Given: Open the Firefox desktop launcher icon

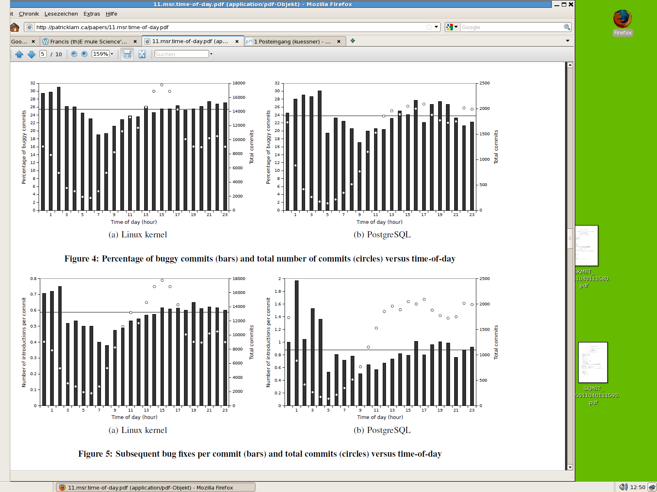Looking at the screenshot, I should (623, 20).
